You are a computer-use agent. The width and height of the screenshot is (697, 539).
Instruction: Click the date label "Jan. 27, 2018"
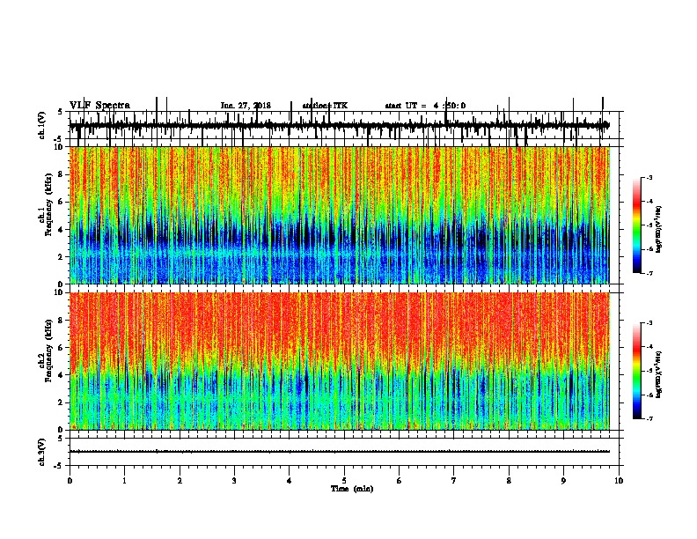[246, 106]
